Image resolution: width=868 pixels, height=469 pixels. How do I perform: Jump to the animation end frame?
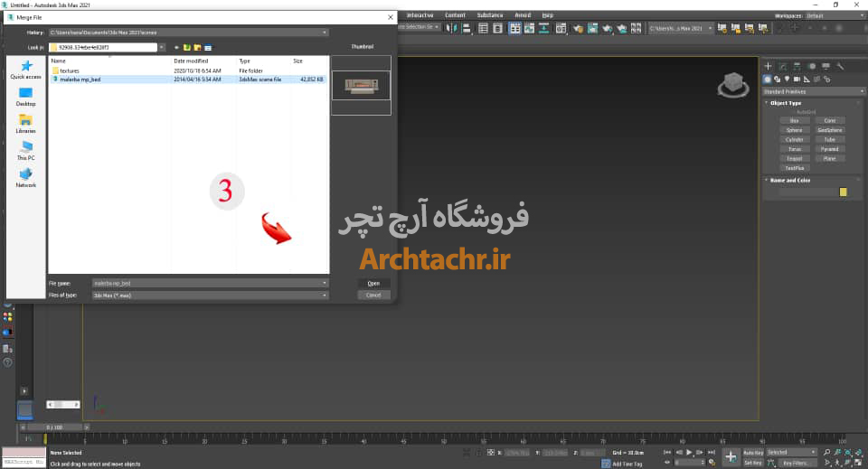point(712,453)
